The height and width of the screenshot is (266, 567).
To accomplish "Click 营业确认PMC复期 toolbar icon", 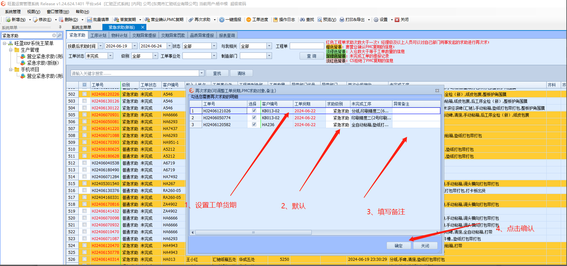I will tap(147, 20).
